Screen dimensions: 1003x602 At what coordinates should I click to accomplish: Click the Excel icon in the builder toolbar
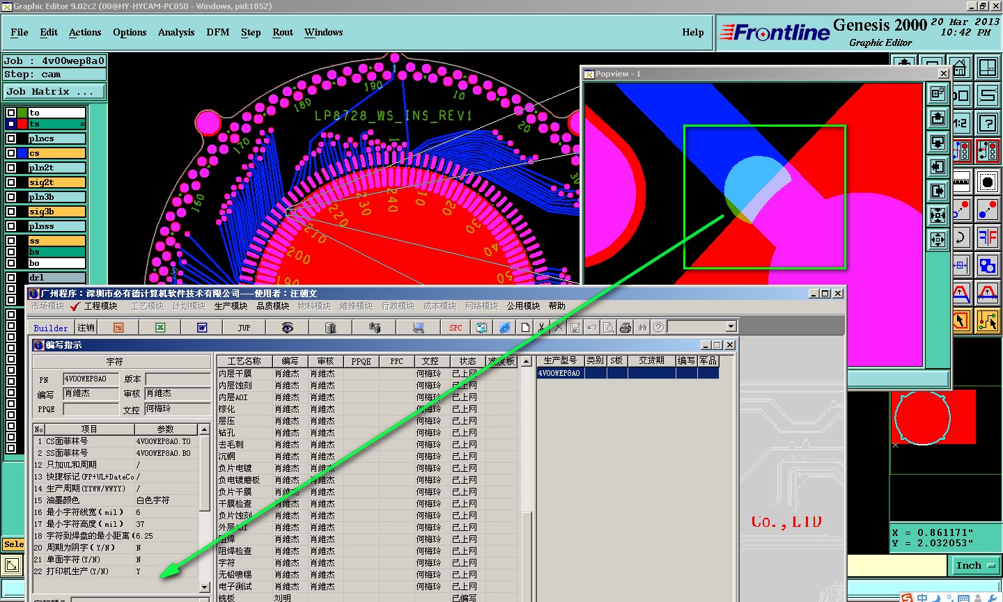(x=160, y=328)
